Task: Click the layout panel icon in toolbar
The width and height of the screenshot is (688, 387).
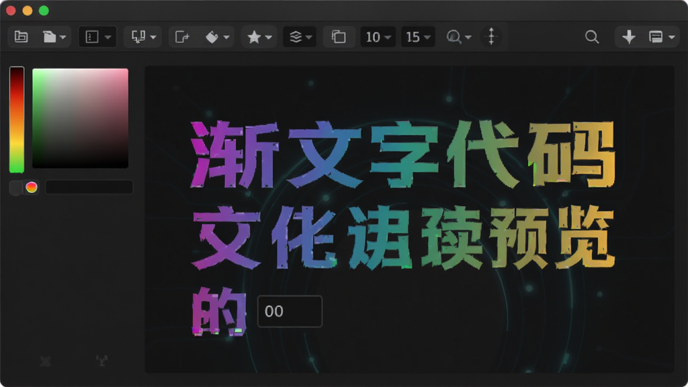Action: click(x=21, y=36)
